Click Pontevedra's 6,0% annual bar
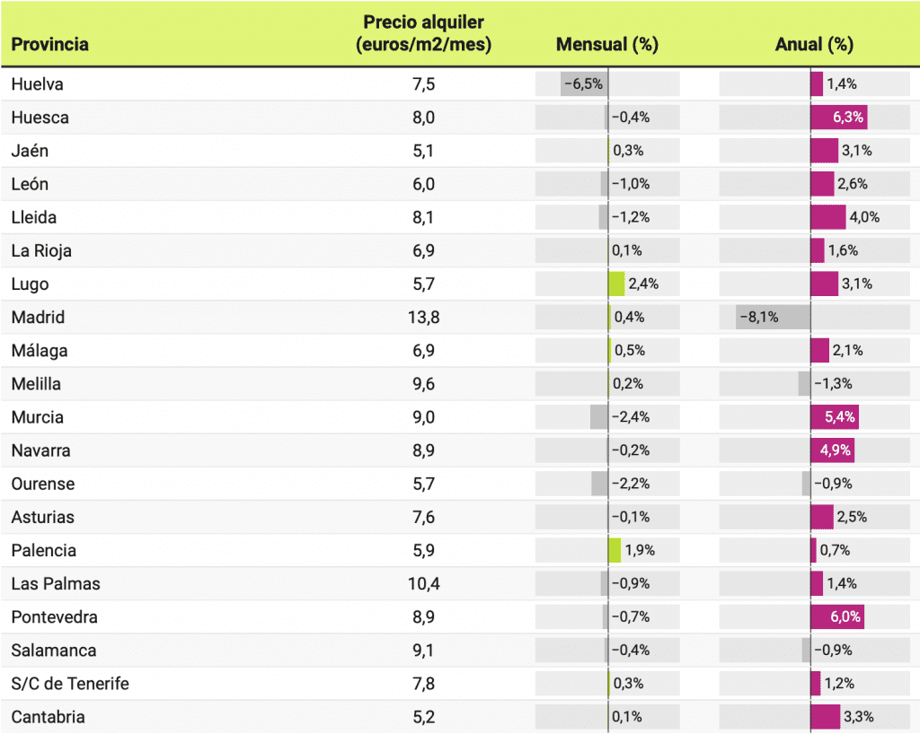The width and height of the screenshot is (920, 734). [836, 617]
